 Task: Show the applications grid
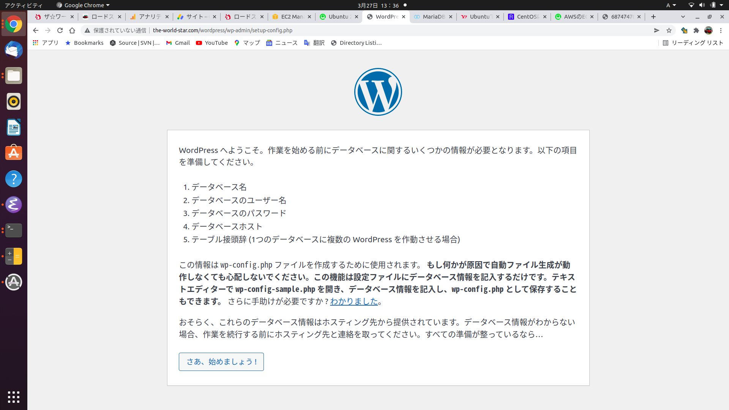click(14, 397)
